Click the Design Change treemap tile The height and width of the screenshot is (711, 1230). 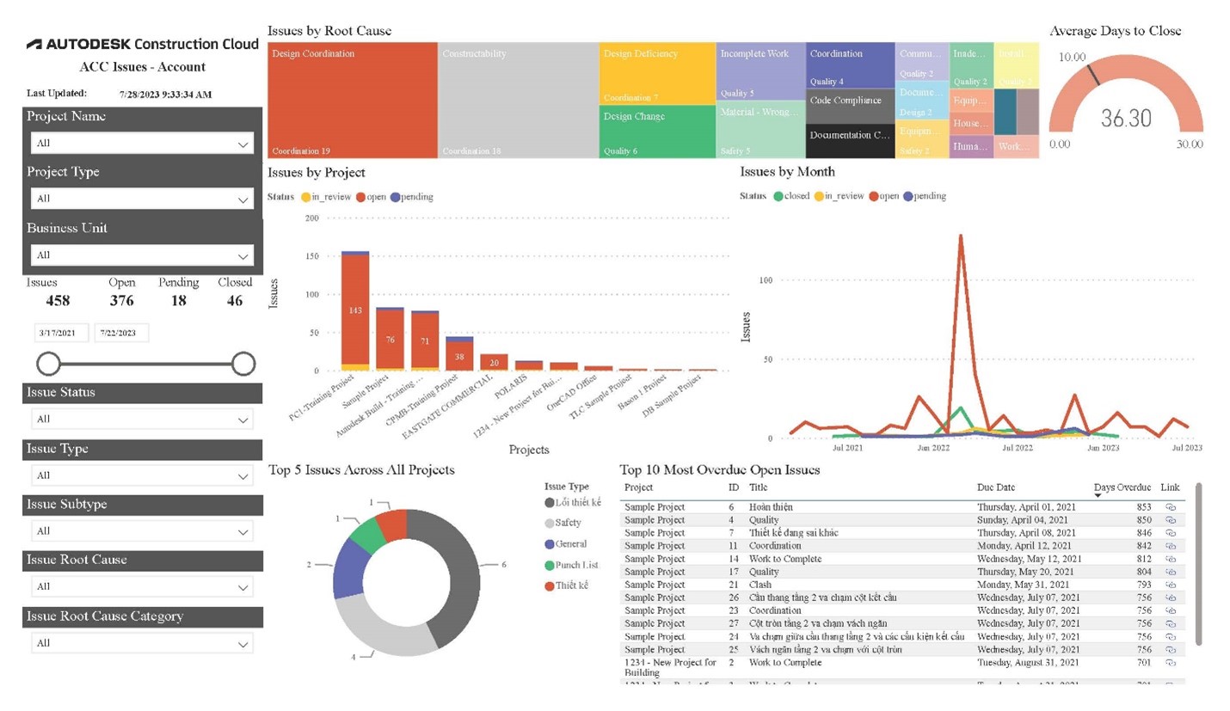[658, 132]
